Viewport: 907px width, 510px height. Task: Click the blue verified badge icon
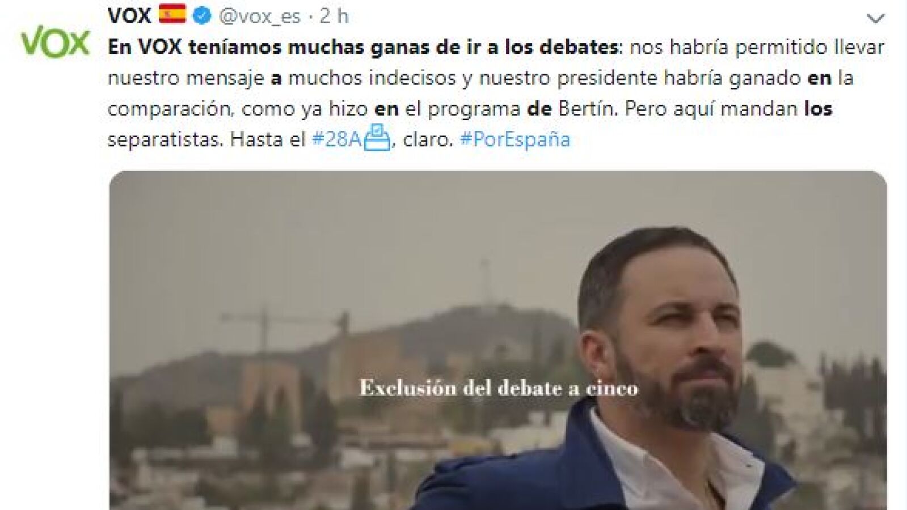[202, 16]
